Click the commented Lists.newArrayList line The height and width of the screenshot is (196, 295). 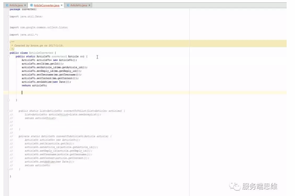(x=63, y=115)
